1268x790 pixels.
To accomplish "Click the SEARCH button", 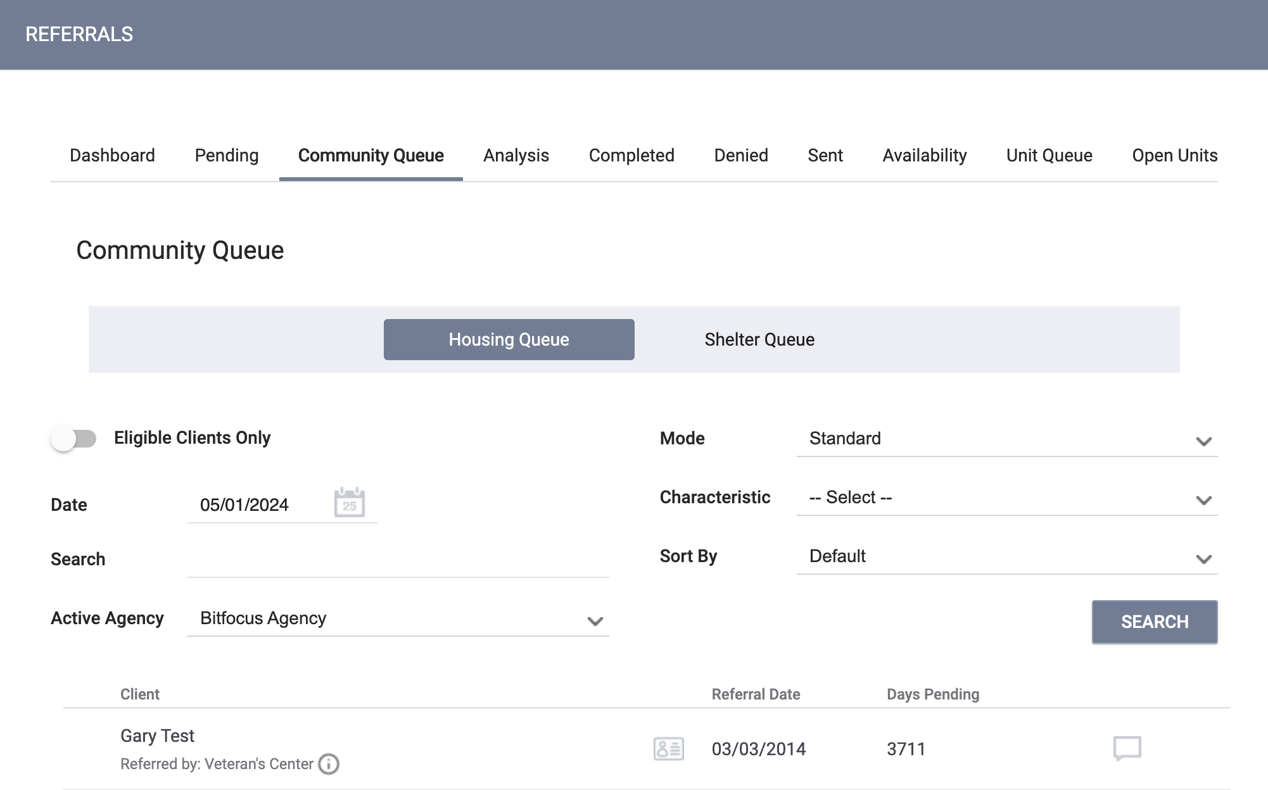I will click(1154, 622).
